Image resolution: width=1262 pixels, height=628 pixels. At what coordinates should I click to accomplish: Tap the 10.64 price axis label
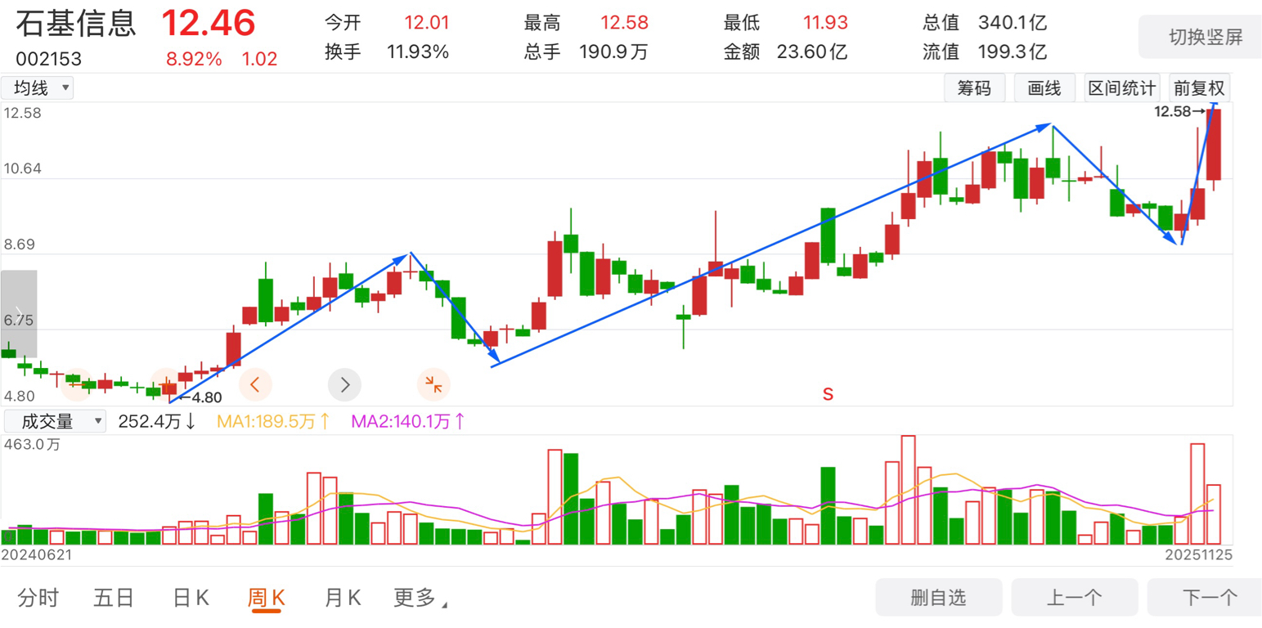click(x=23, y=169)
